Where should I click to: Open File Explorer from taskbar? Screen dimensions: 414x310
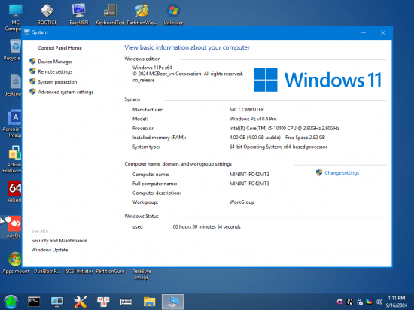[150, 302]
